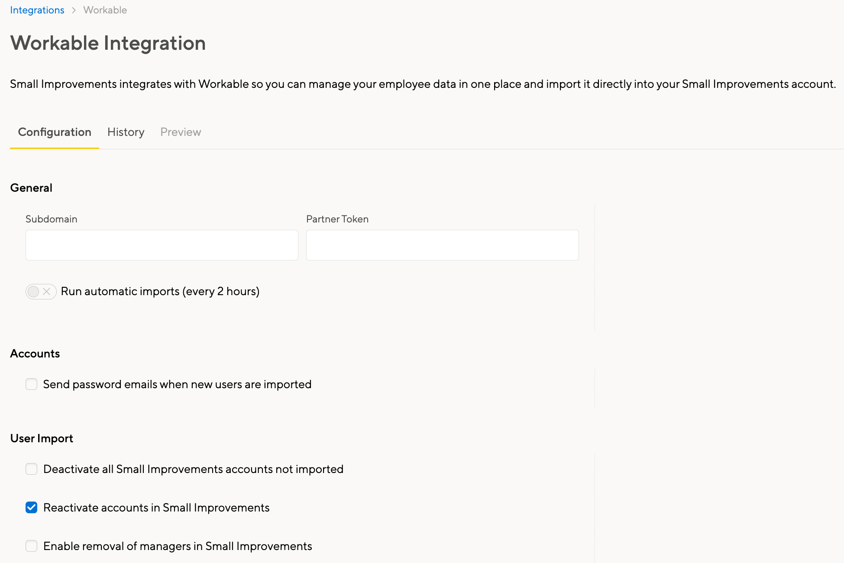The height and width of the screenshot is (563, 844).
Task: Toggle Run automatic imports switch
Action: pos(41,292)
